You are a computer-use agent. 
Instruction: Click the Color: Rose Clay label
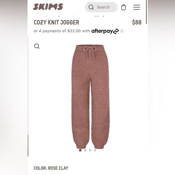(51, 168)
